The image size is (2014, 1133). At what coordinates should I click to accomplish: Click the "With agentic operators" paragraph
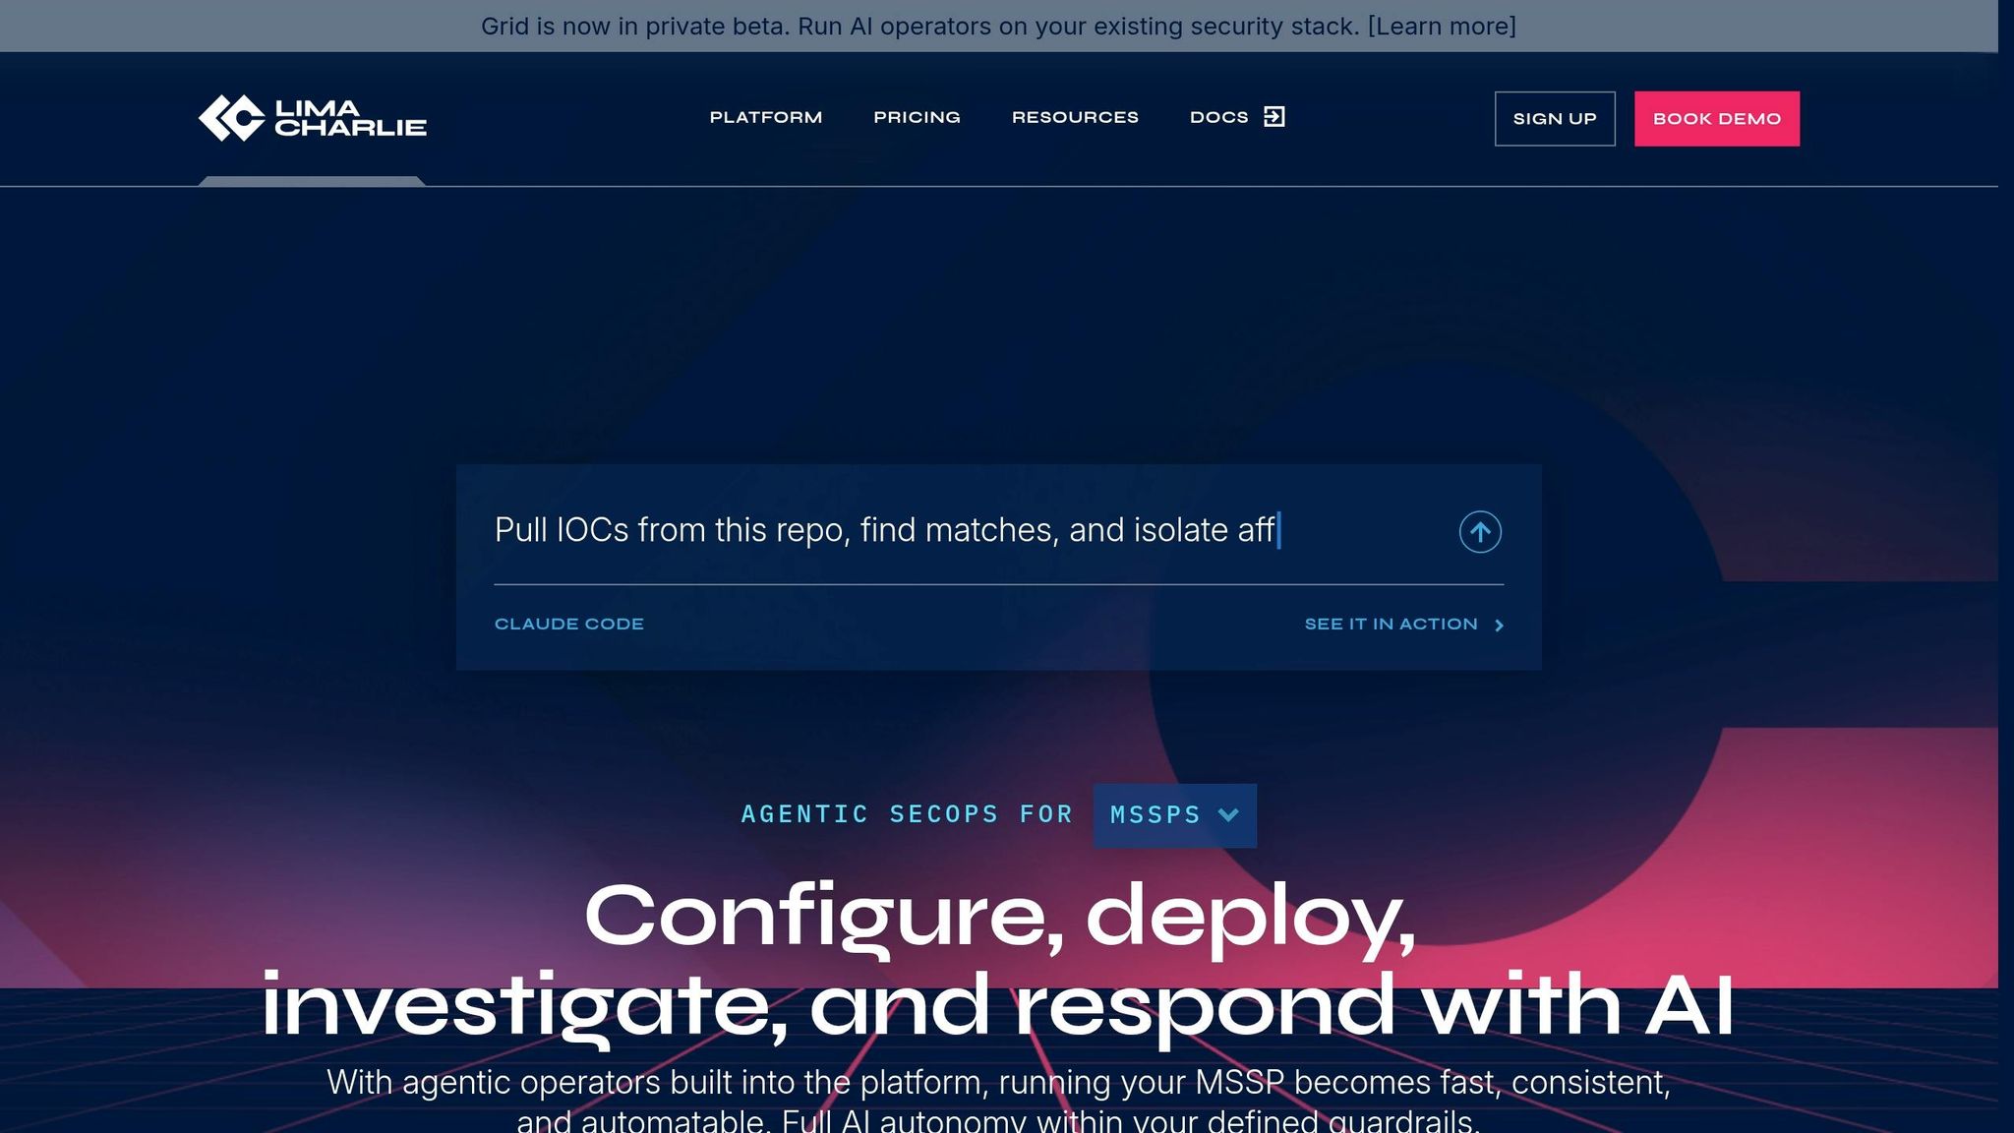pyautogui.click(x=998, y=1100)
